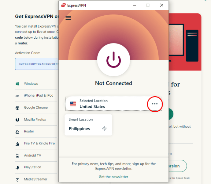Click the Activation Code field on webpage
The image size is (211, 184).
click(37, 64)
